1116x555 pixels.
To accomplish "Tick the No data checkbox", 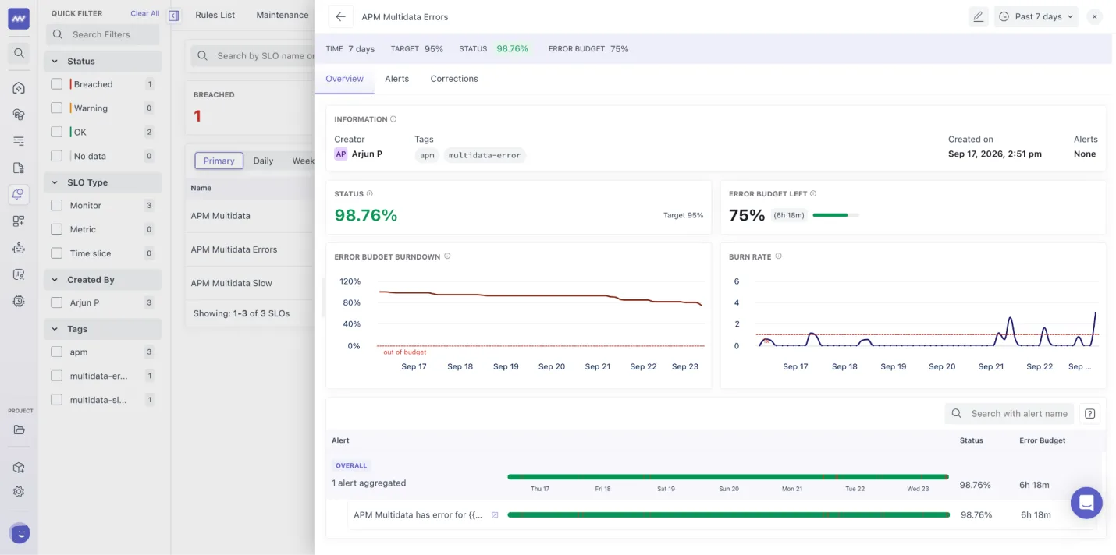I will pos(56,156).
